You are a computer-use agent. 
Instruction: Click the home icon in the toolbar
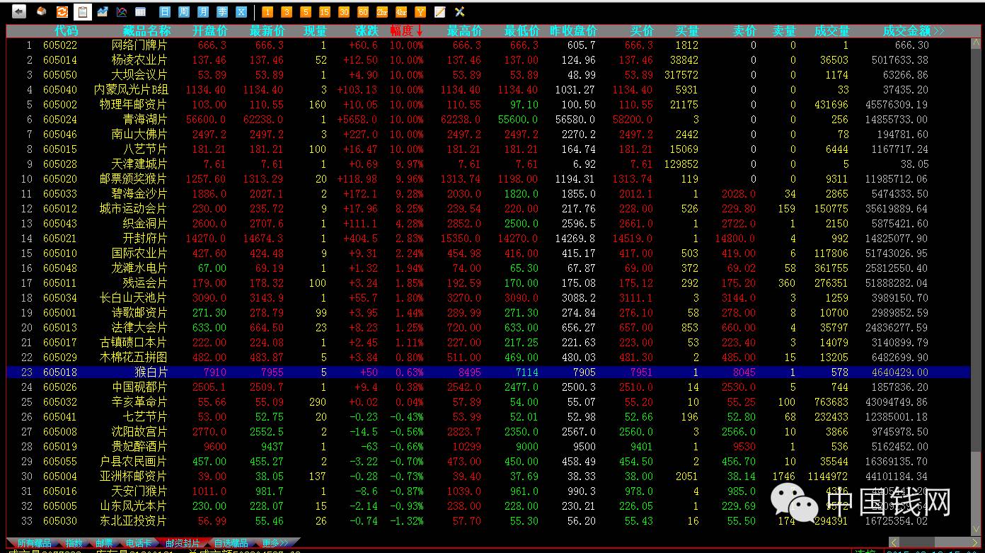[x=41, y=12]
